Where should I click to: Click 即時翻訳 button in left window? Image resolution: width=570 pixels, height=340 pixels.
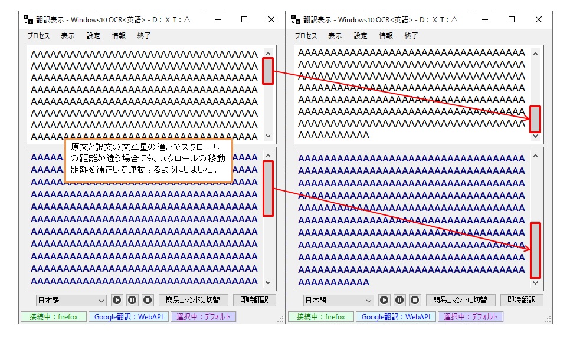[254, 300]
